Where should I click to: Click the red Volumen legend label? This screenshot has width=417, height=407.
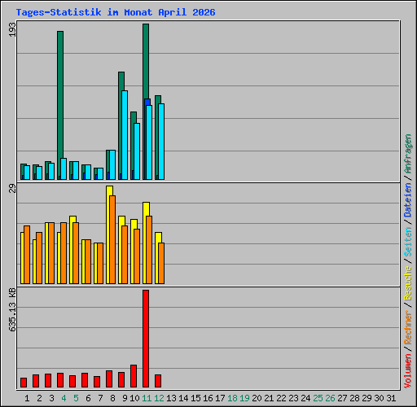[408, 371]
